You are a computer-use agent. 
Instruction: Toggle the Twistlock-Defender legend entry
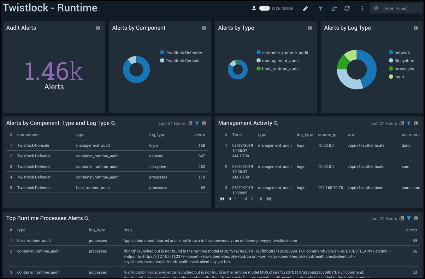click(181, 52)
